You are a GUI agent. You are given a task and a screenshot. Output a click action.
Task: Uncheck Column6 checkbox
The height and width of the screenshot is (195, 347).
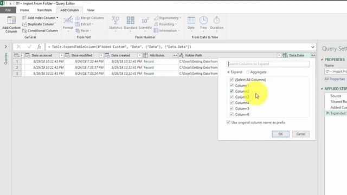(x=232, y=114)
